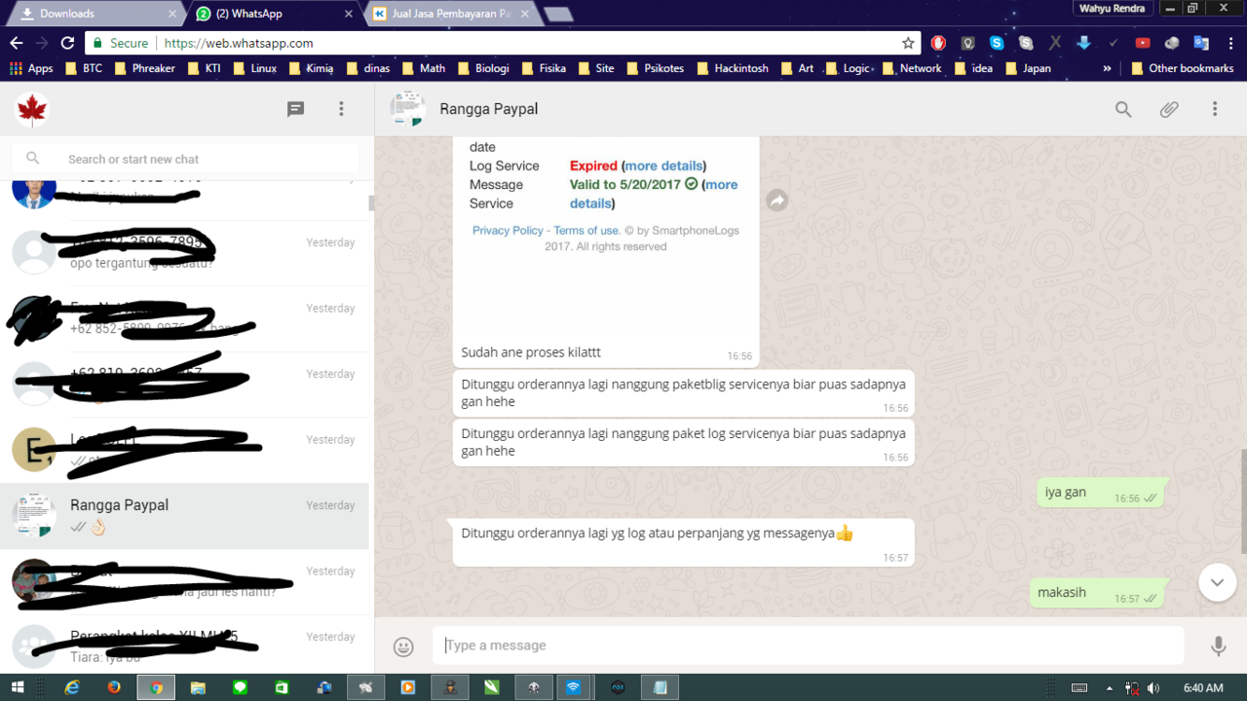The image size is (1247, 701).
Task: Switch to Jual Jasa Pembayaran tab
Action: 448,14
